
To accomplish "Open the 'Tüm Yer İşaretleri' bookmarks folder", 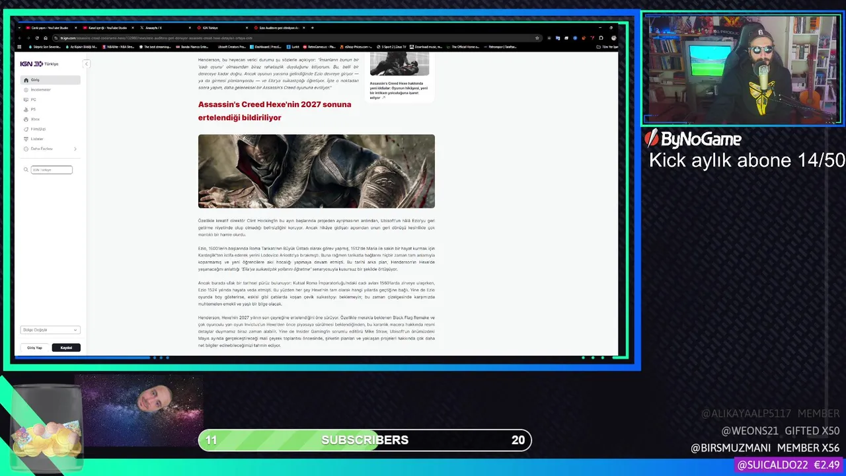I will (607, 47).
